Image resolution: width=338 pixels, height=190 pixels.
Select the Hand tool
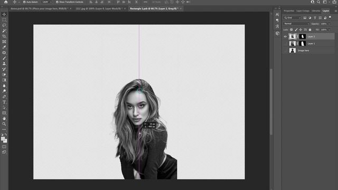coord(4,118)
